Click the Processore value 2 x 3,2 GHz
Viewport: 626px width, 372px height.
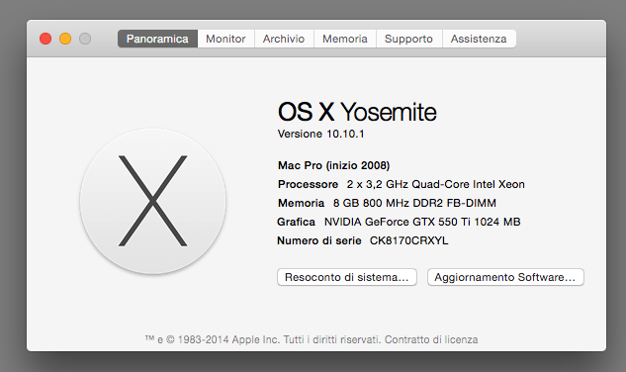435,184
